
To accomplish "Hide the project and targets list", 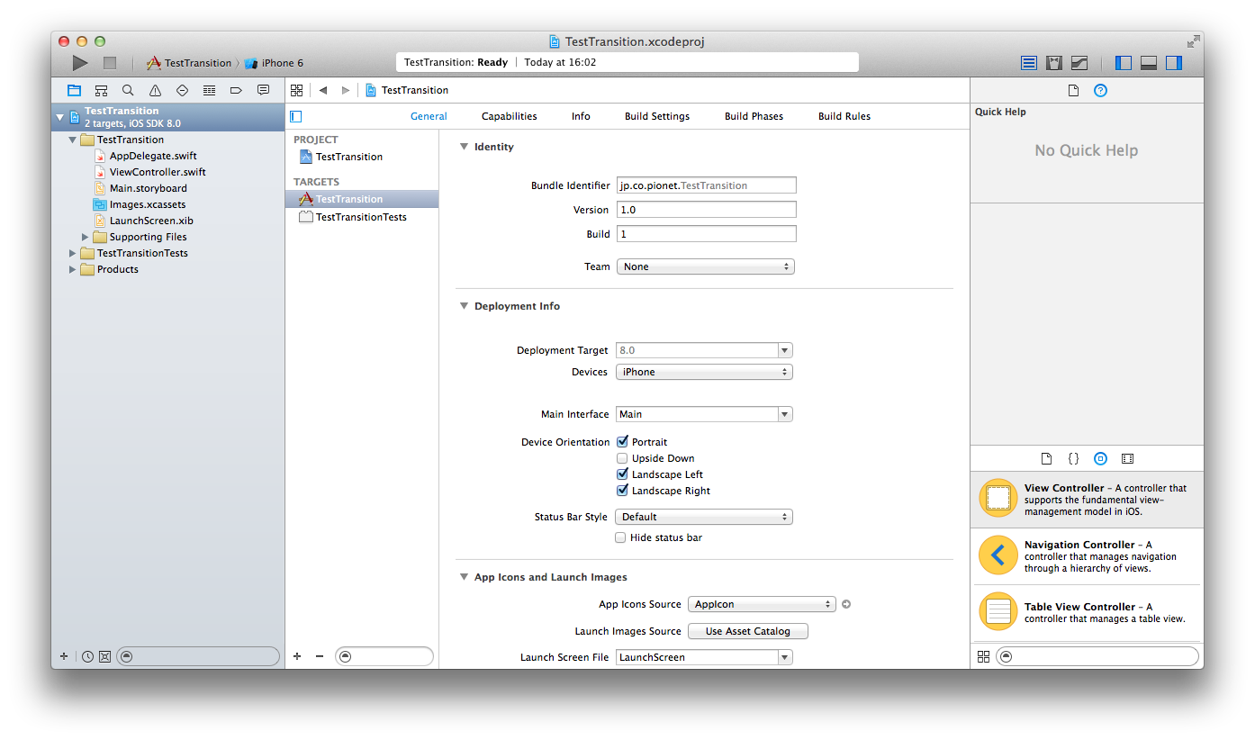I will (x=295, y=116).
